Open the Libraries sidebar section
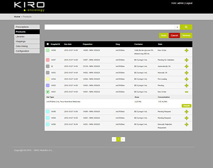The image size is (213, 168). click(x=27, y=36)
